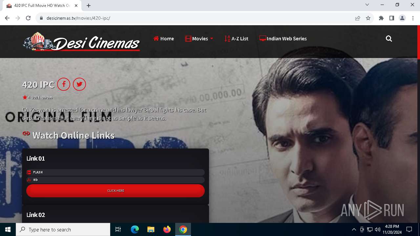Click the taskbar search box
This screenshot has width=420, height=236.
point(63,229)
